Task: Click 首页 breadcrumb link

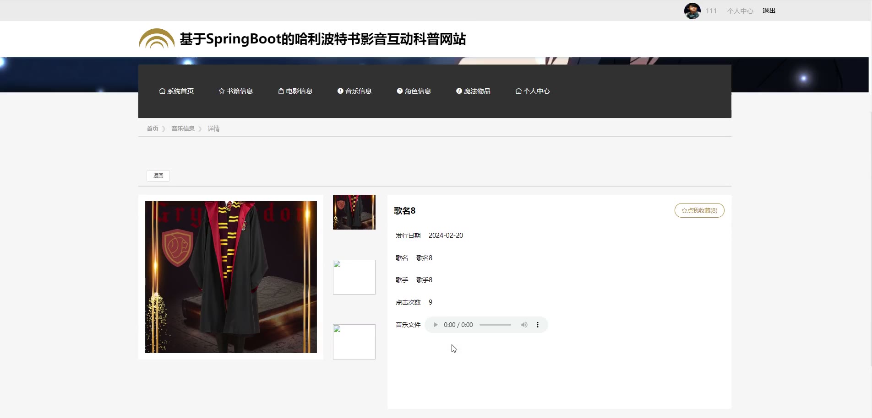Action: (153, 129)
